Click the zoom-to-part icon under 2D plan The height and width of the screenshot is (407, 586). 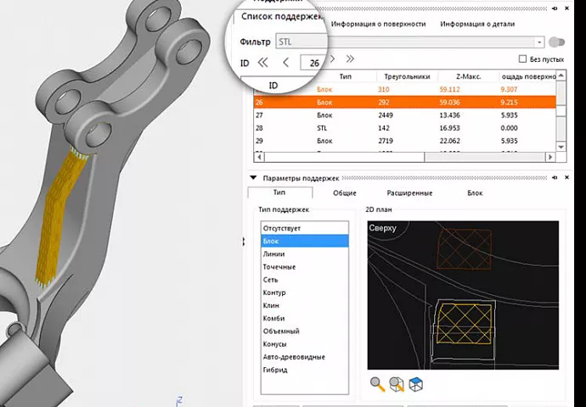coord(397,384)
